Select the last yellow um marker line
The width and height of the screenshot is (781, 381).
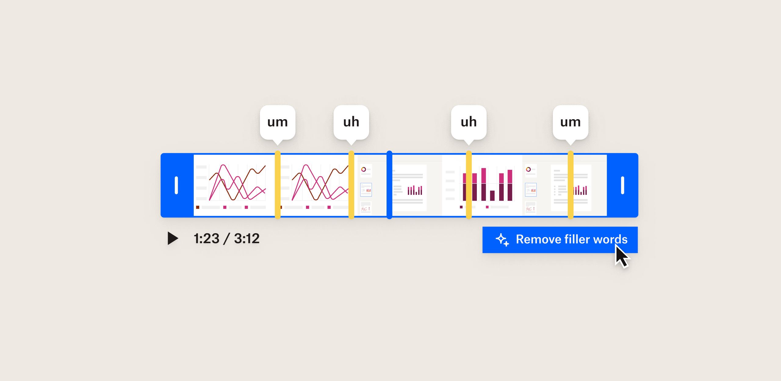pyautogui.click(x=570, y=185)
